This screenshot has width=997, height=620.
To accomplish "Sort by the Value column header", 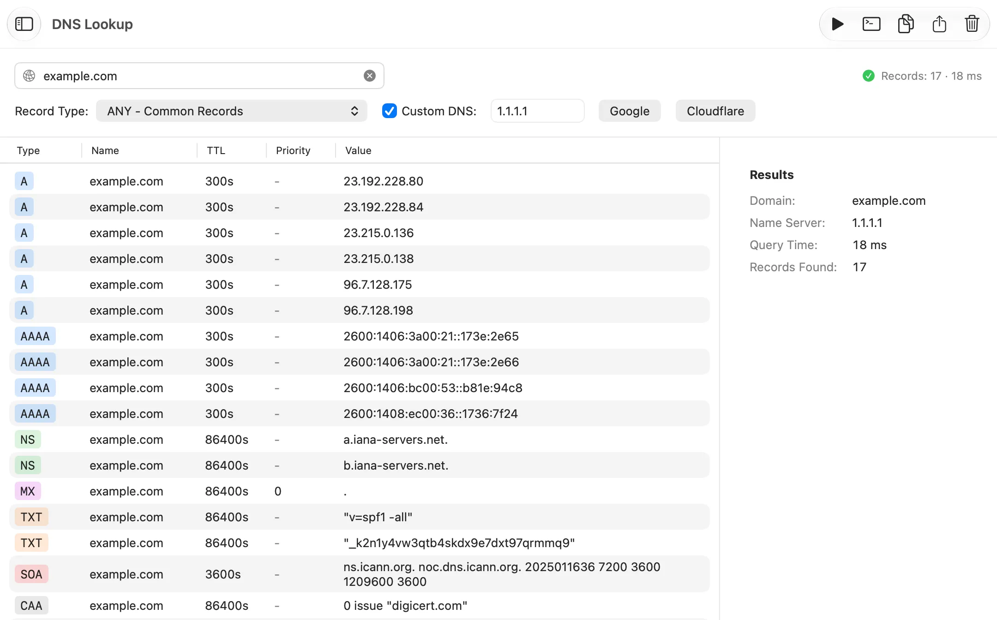I will [358, 150].
